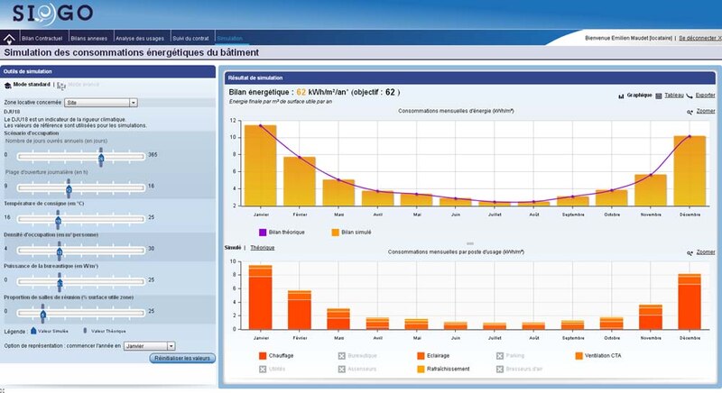Click the Bilan théorique purple legend swatch
The width and height of the screenshot is (722, 393).
(263, 233)
